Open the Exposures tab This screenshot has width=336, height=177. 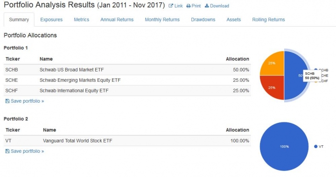pos(51,20)
